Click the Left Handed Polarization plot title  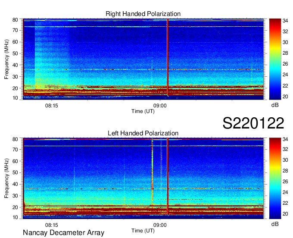point(143,133)
